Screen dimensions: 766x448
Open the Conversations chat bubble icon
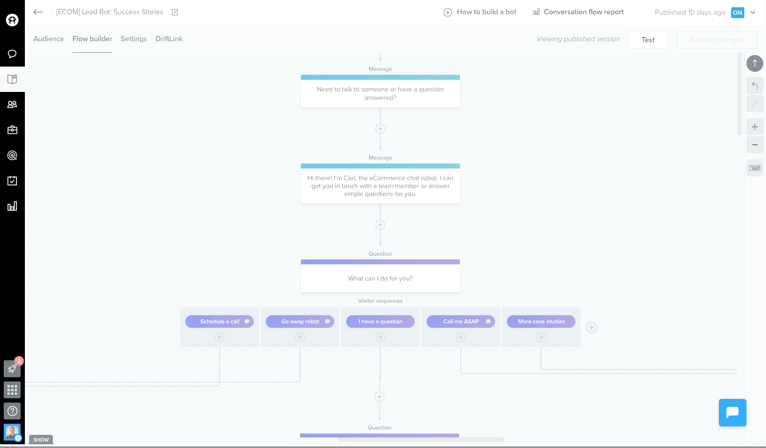pyautogui.click(x=12, y=53)
